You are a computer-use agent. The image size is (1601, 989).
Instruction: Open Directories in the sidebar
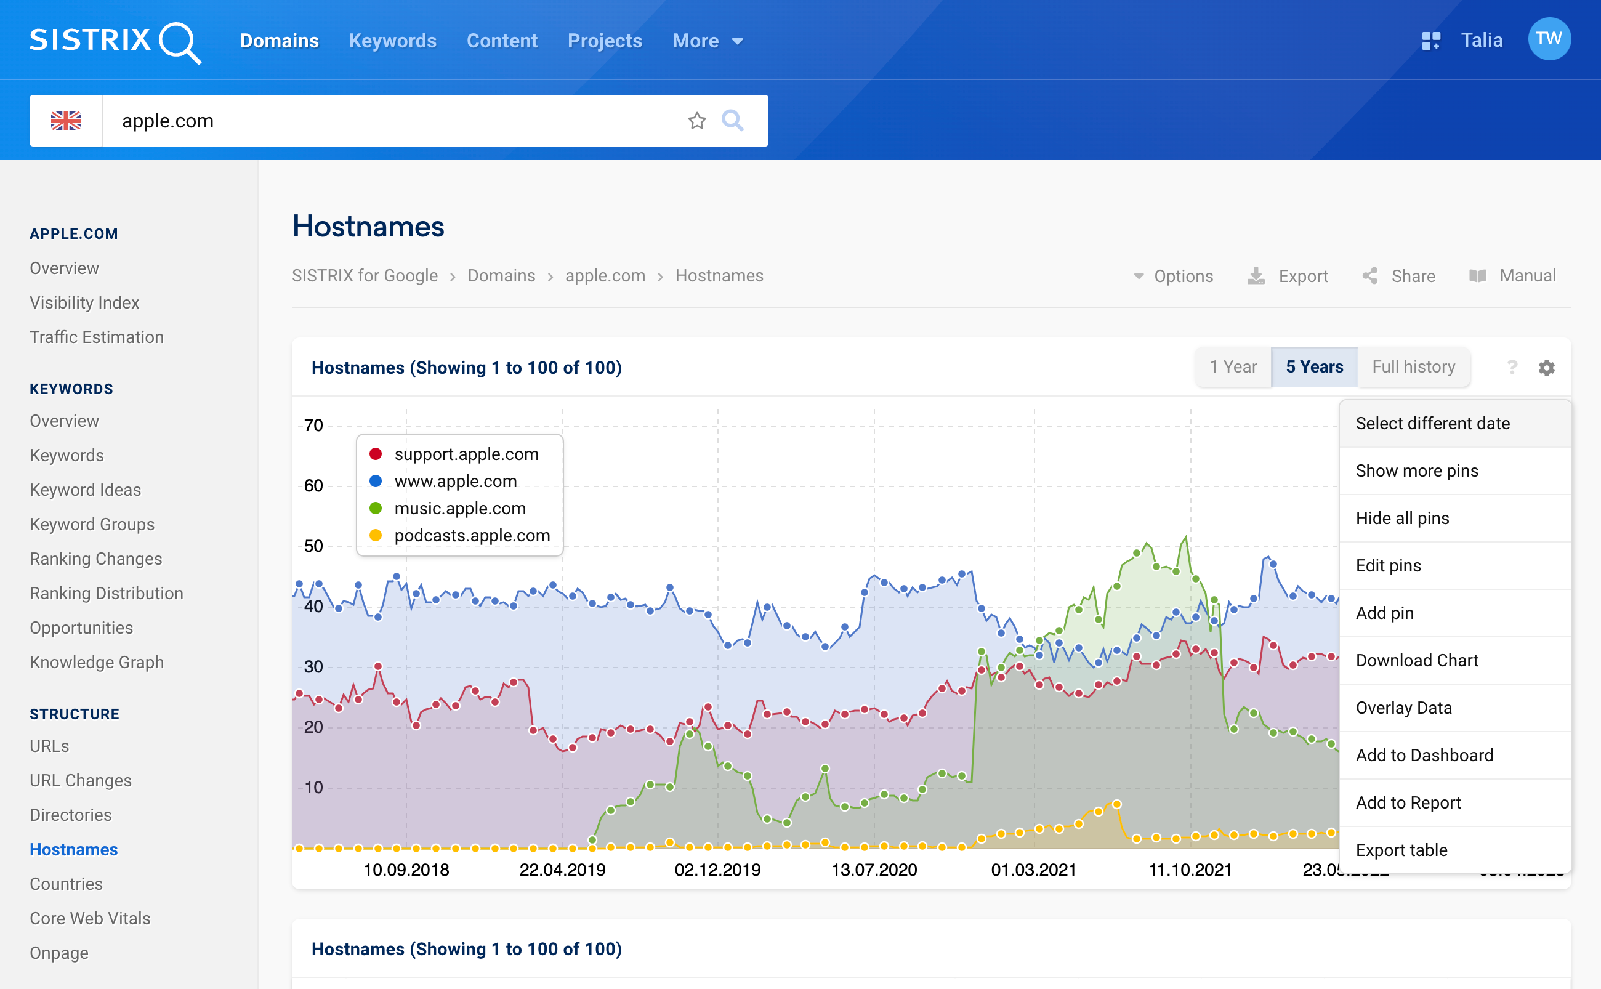[x=71, y=815]
